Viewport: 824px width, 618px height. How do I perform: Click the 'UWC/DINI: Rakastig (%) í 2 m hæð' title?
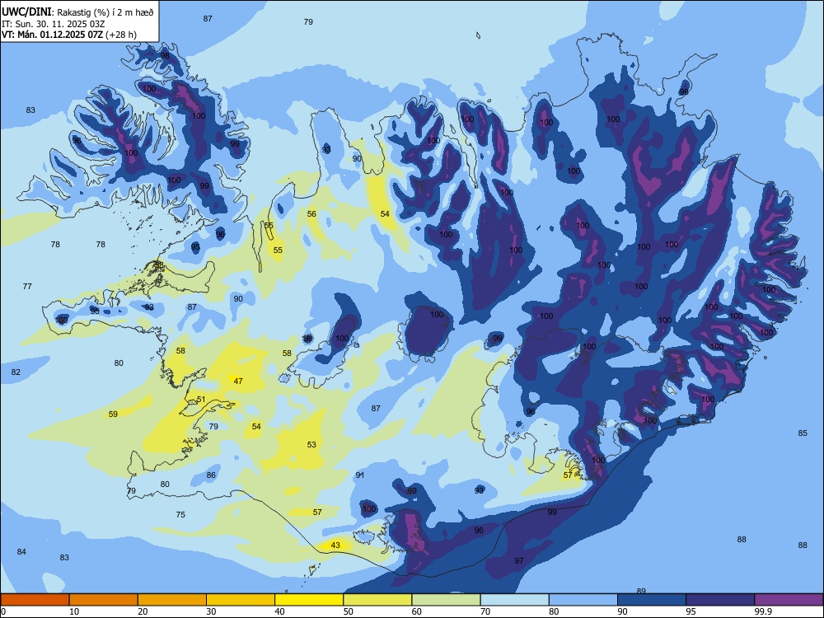pos(77,12)
